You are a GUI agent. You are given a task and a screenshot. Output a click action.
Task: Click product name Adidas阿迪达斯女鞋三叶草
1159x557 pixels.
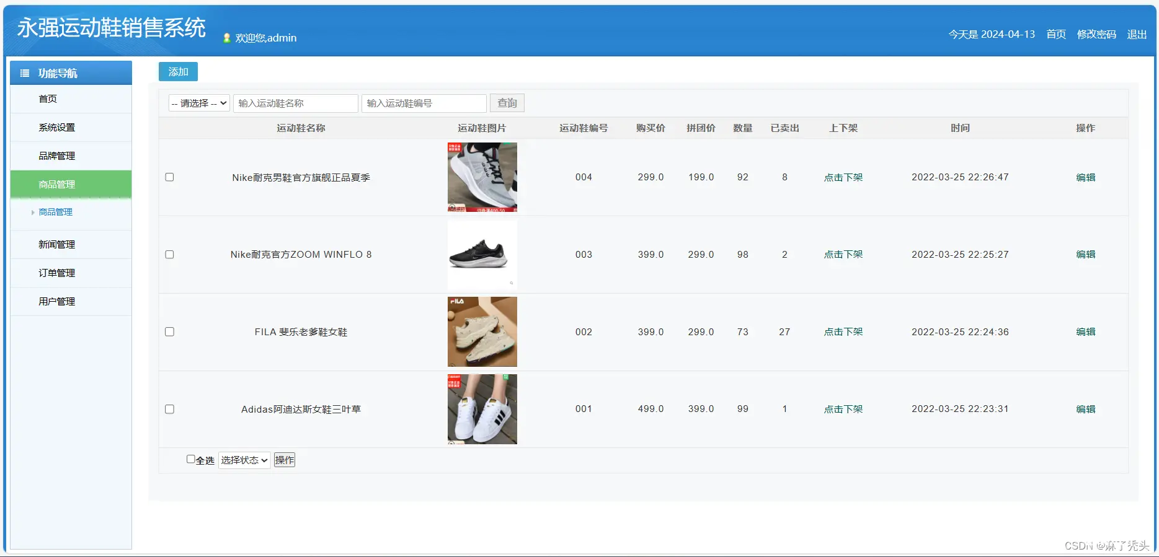coord(301,409)
